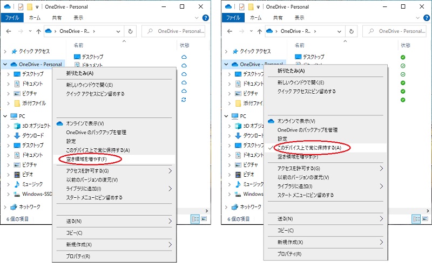432x263 pixels.
Task: Open デスクトップ file row in left window
Action: pyautogui.click(x=89, y=57)
